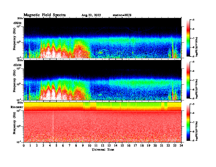Click hour tick label "20" on time axis
This screenshot has height=167, width=216.
155,146
